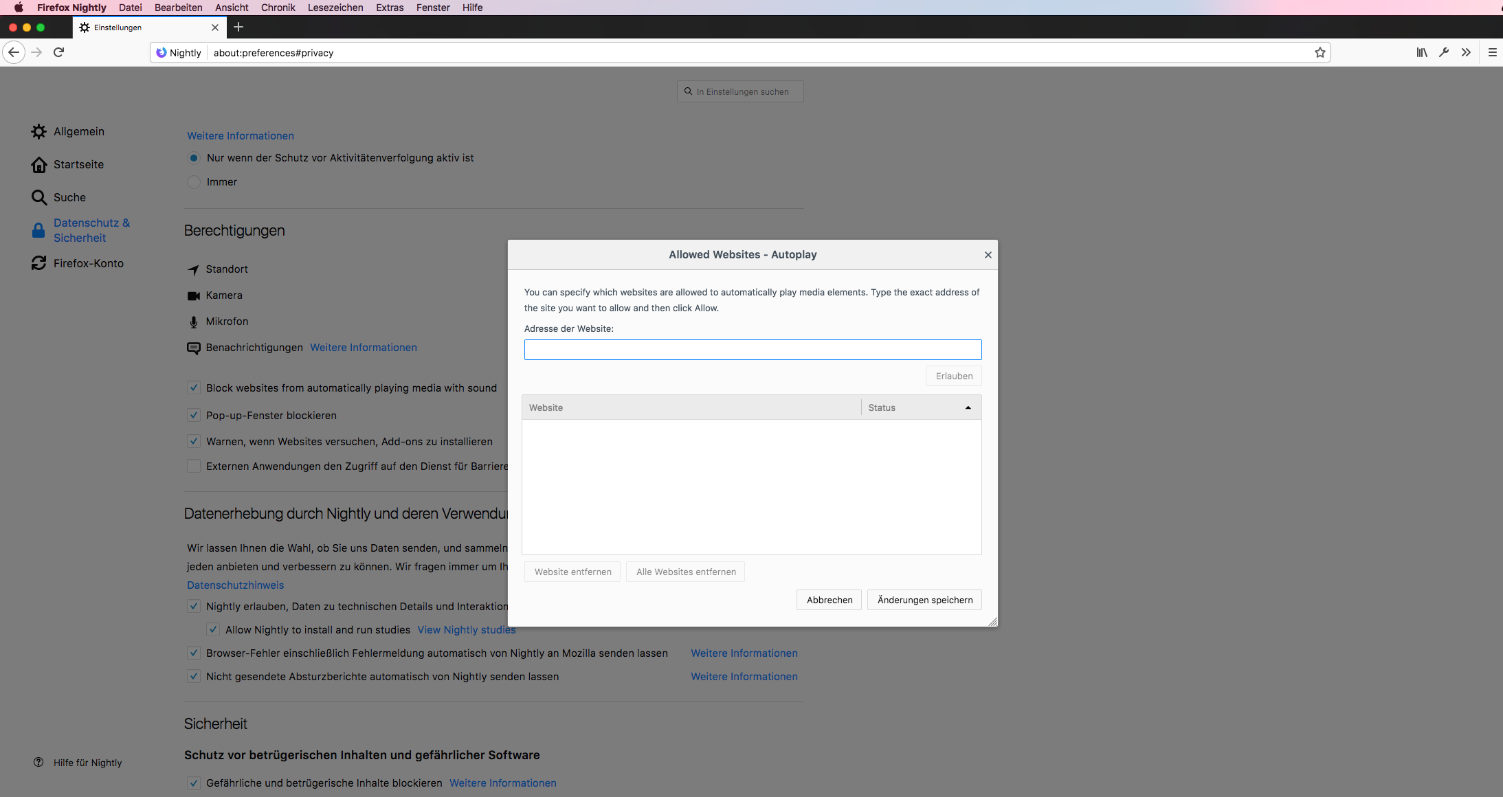
Task: Open the Library icon in the toolbar
Action: coord(1422,53)
